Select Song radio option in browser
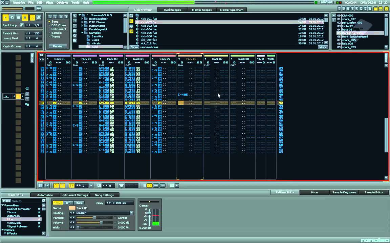The height and width of the screenshot is (243, 390). click(53, 22)
